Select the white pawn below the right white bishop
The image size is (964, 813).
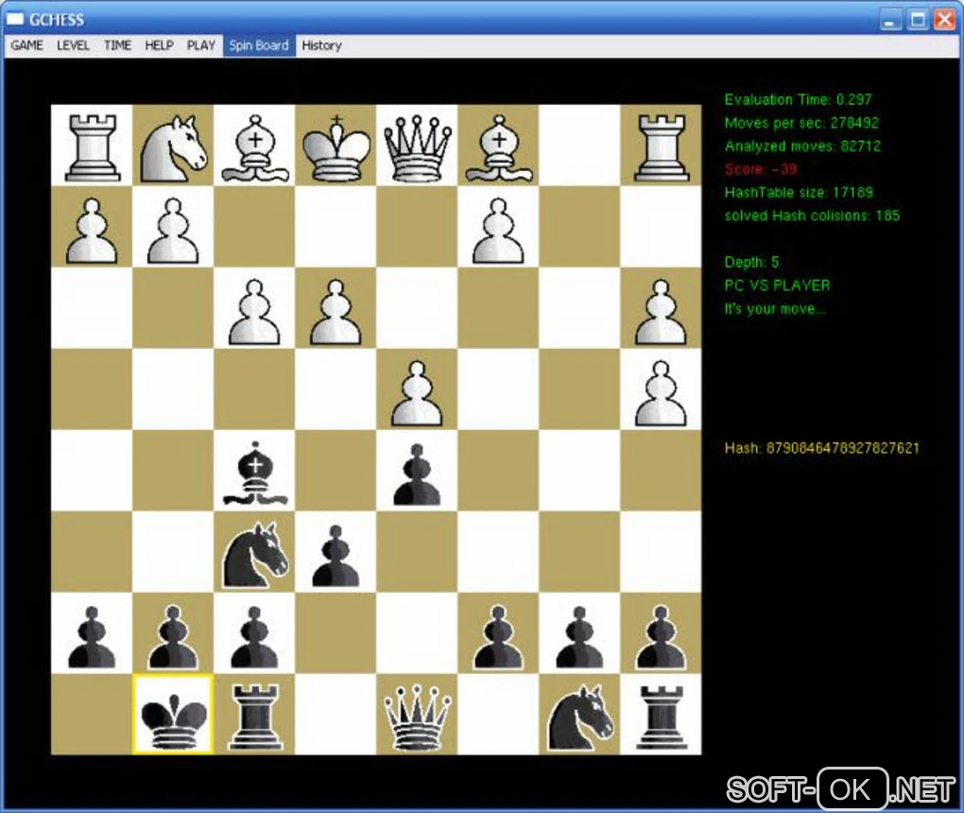click(499, 230)
